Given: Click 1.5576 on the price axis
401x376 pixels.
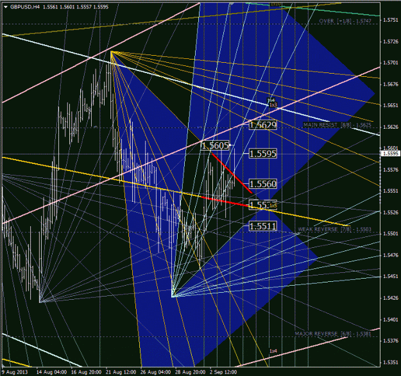Looking at the screenshot, I should pos(391,170).
